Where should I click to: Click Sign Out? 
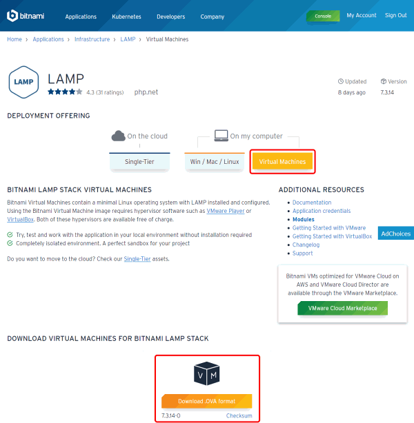coord(395,15)
